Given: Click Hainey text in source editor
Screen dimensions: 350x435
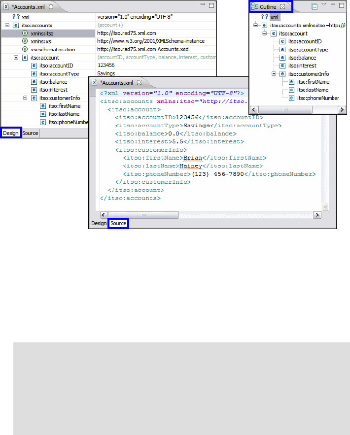Looking at the screenshot, I should click(x=191, y=166).
